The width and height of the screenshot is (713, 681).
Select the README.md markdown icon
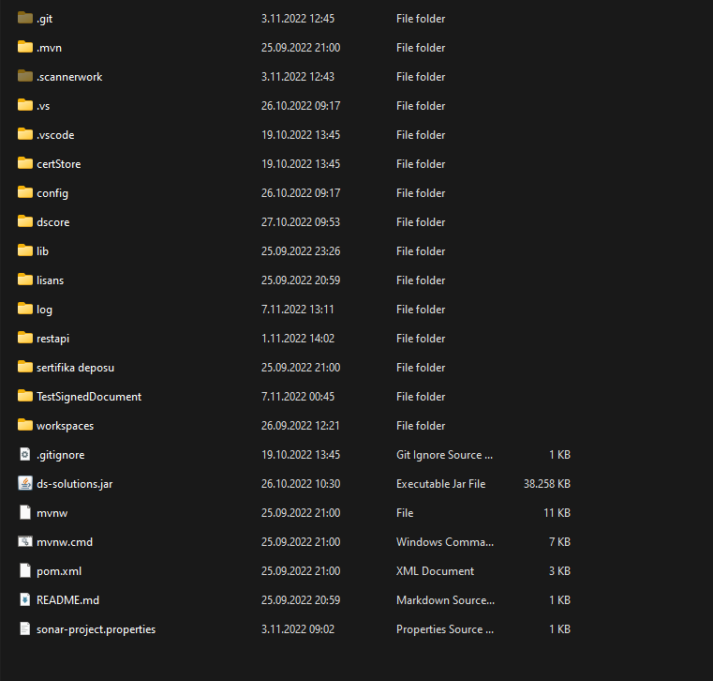coord(25,600)
